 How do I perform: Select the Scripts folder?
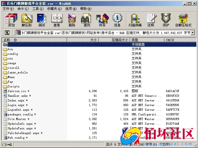pos(11,86)
